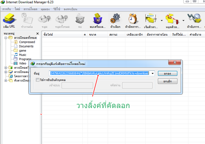Open the ลงทะเบียน menu
Screen dimensions: 205x144
pyautogui.click(x=70, y=9)
